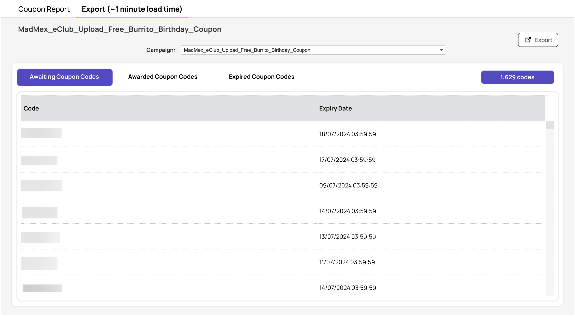Screen dimensions: 575x317
Task: Select expiry date 17/07/2024 03:59:59
Action: point(347,160)
